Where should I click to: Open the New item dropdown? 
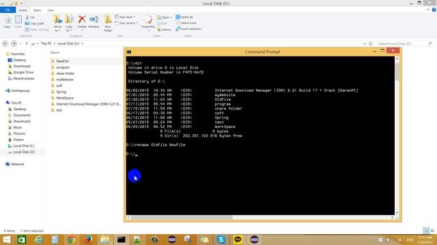(x=125, y=17)
